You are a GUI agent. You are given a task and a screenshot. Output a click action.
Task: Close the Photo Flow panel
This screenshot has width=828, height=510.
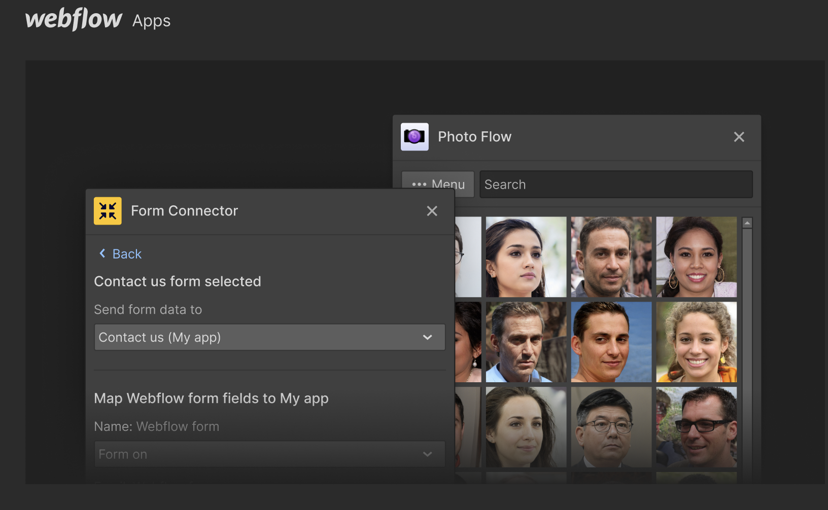click(739, 137)
